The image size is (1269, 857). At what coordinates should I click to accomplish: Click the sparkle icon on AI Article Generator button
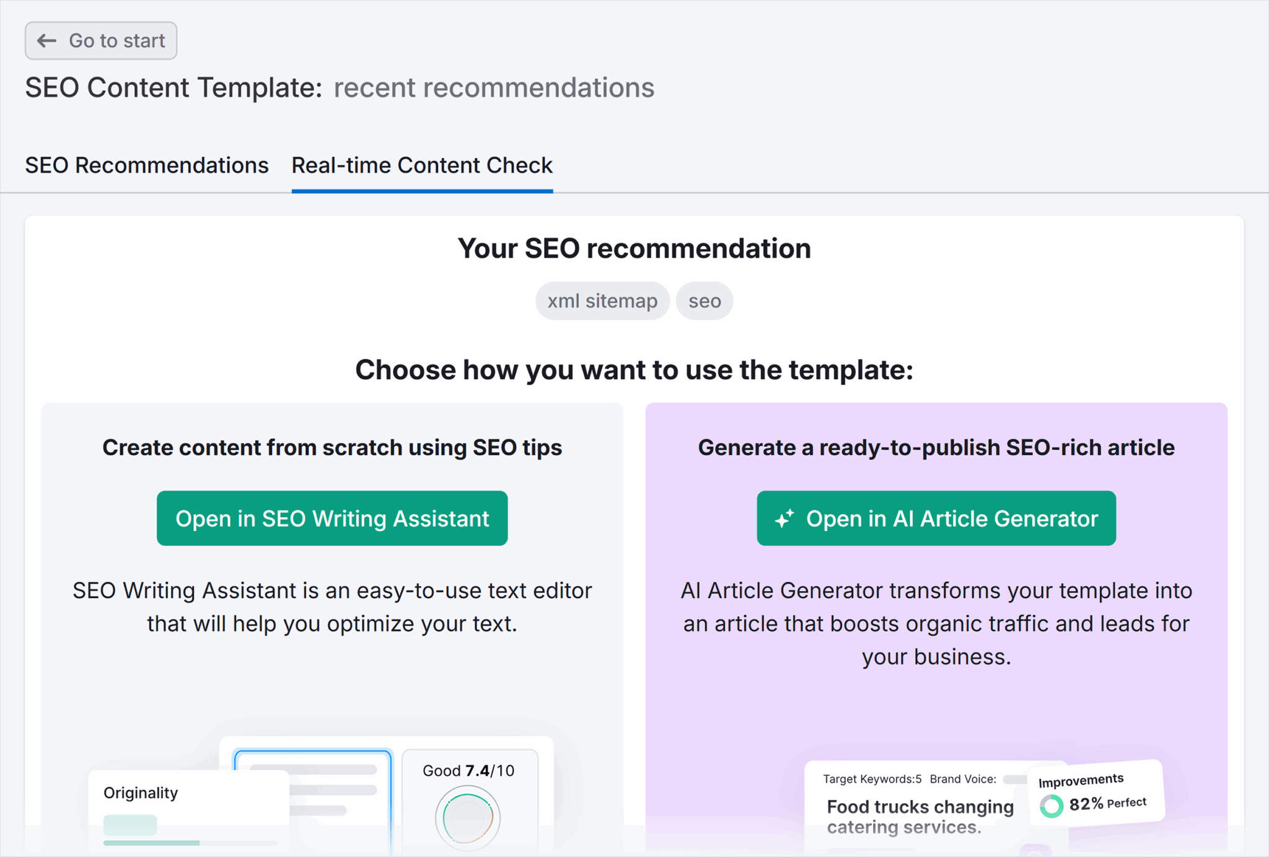coord(784,519)
